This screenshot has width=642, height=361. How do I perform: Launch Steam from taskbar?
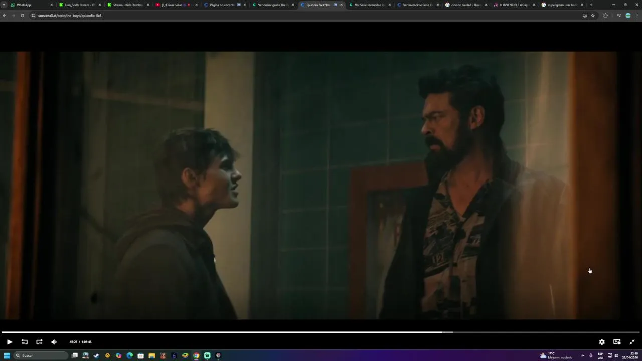96,355
